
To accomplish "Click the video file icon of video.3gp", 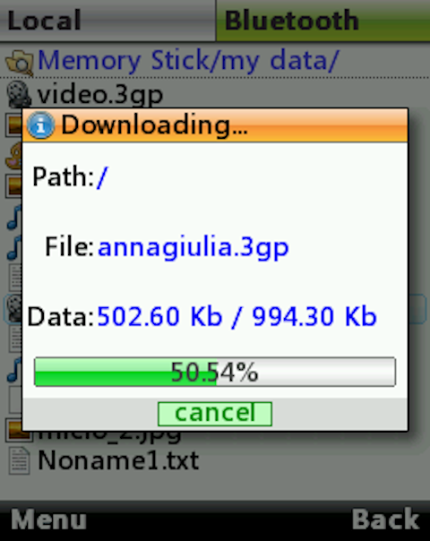I will (19, 94).
